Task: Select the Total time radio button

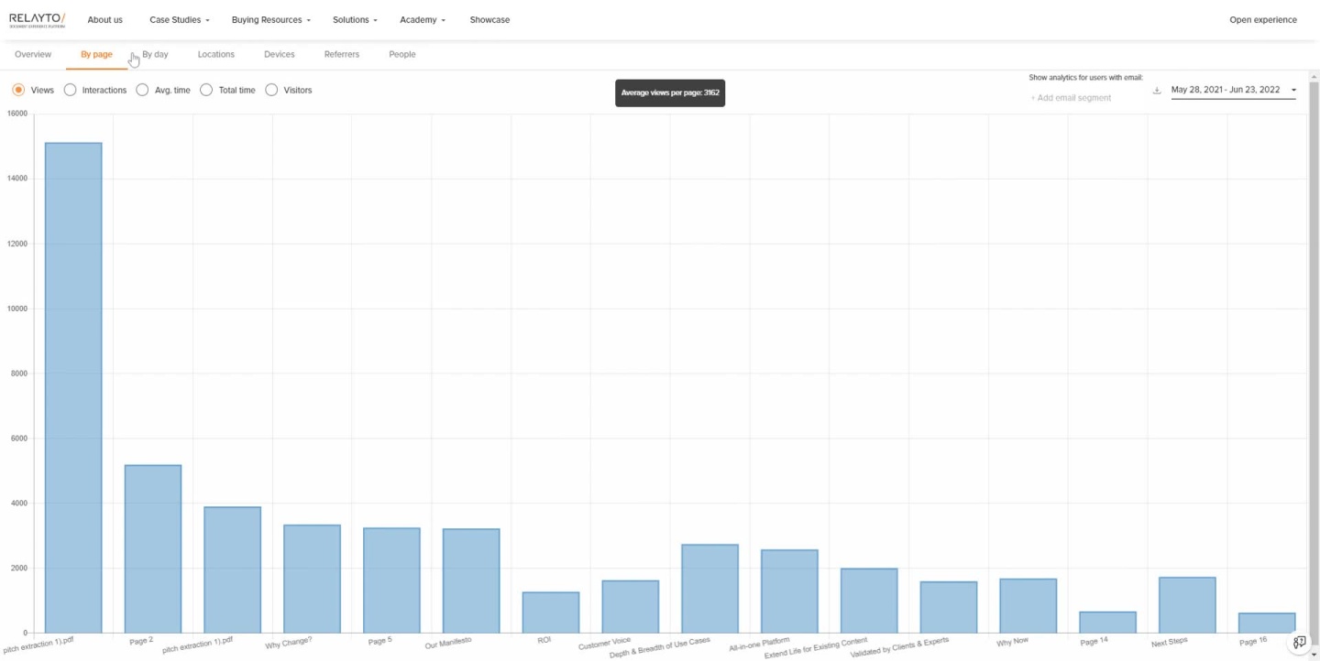Action: coord(206,91)
